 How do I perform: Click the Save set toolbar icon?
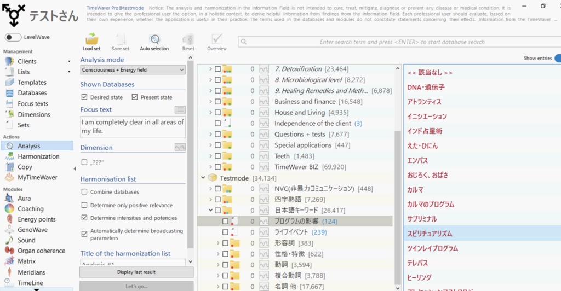pos(120,42)
